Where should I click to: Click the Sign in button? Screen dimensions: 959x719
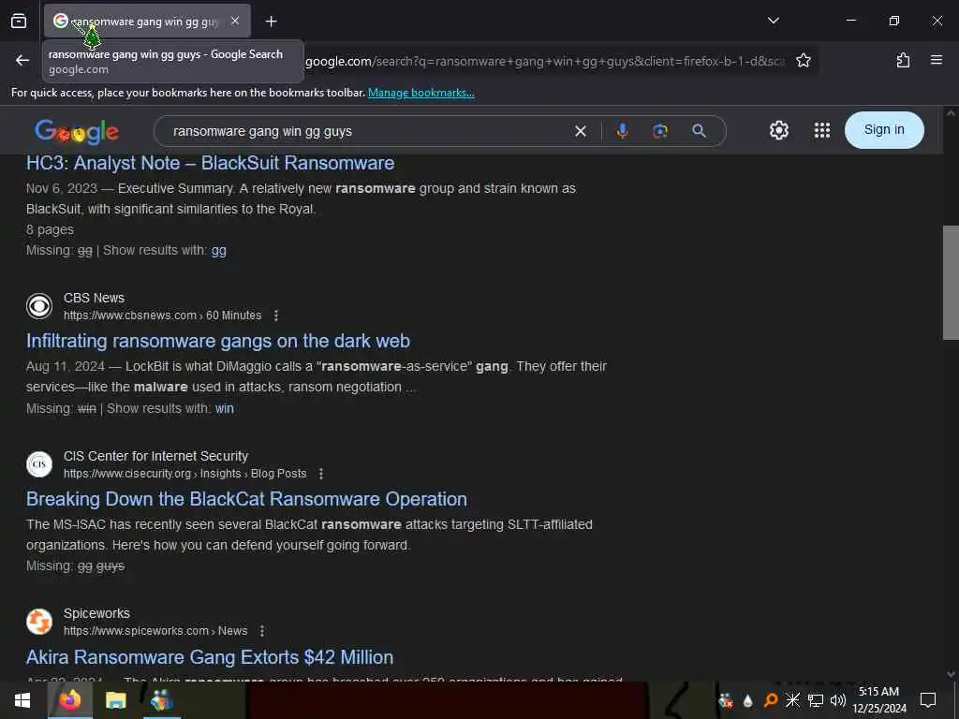(x=884, y=129)
